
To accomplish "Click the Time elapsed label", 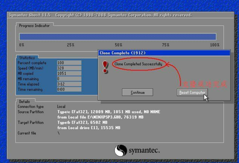I will pos(28,84).
